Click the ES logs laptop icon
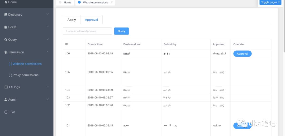The image size is (285, 136). coord(6,87)
